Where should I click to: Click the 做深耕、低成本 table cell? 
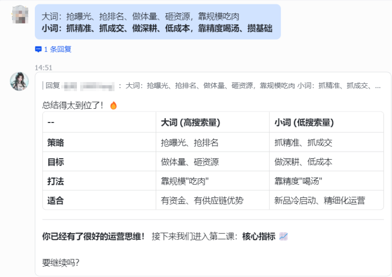(303, 162)
